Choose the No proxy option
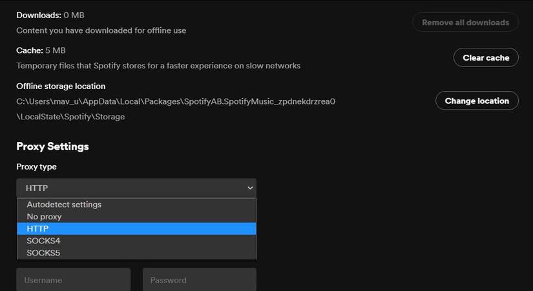 pos(44,217)
